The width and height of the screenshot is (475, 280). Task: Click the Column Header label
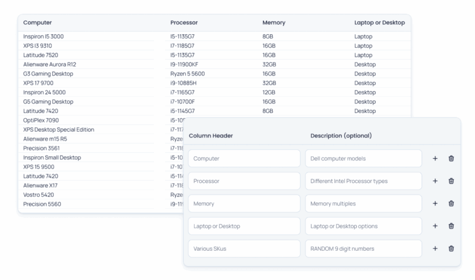coord(211,136)
